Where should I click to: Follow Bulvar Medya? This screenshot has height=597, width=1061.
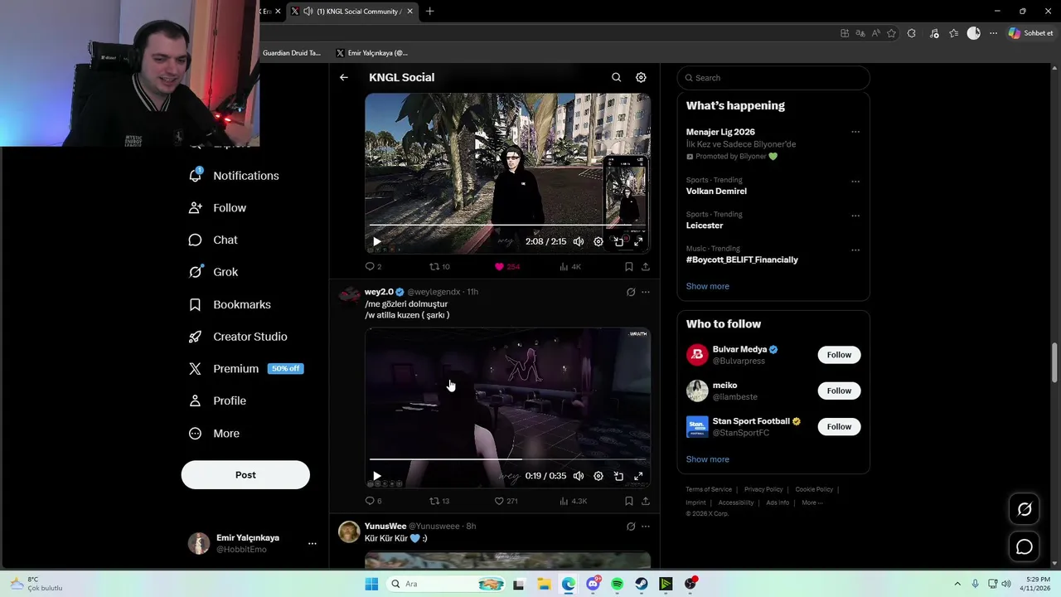[839, 355]
